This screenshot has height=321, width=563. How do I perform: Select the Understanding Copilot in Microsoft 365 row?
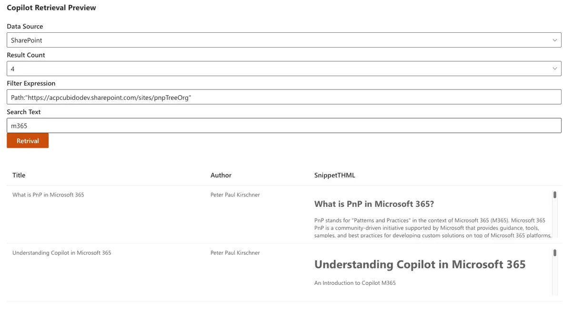[x=61, y=253]
